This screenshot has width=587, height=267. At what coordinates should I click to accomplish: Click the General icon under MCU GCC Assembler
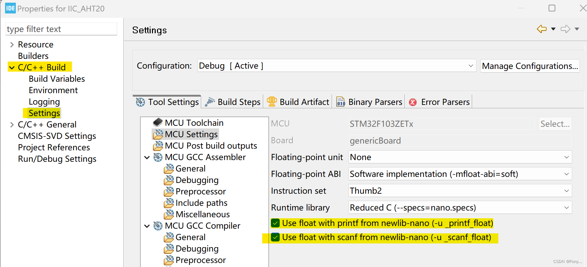pyautogui.click(x=169, y=168)
